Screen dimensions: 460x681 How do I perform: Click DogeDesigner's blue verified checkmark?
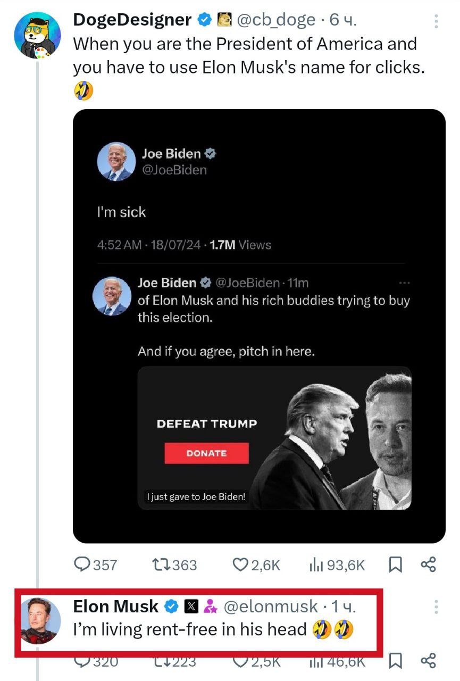coord(204,20)
